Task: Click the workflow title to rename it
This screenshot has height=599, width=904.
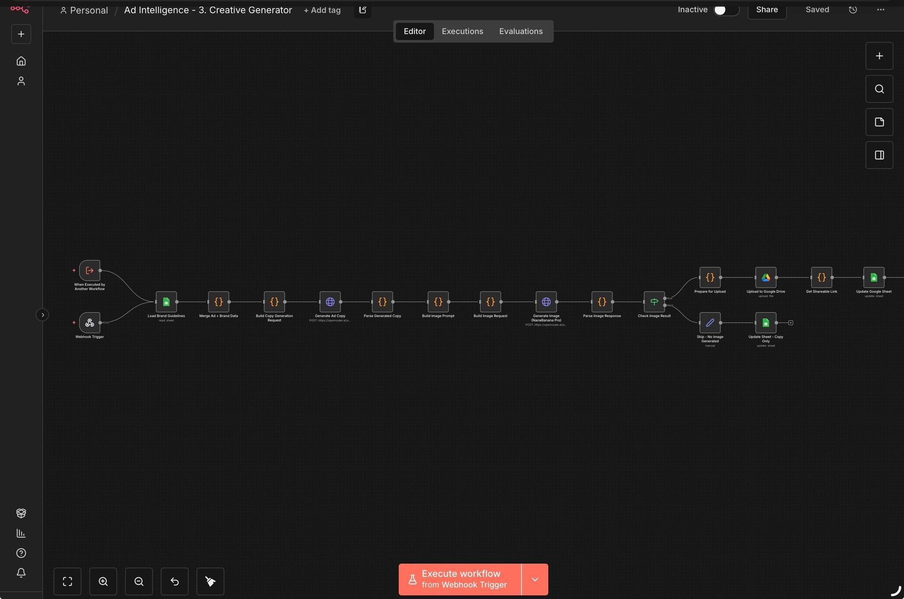Action: 208,10
